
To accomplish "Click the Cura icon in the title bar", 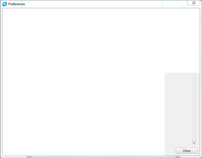I will 5,4.
